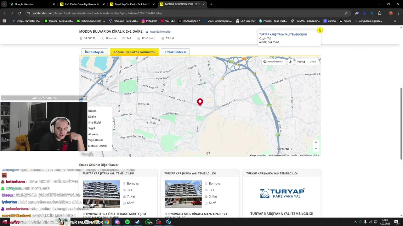
Task: Show Ulaşım places on the map
Action: click(92, 111)
